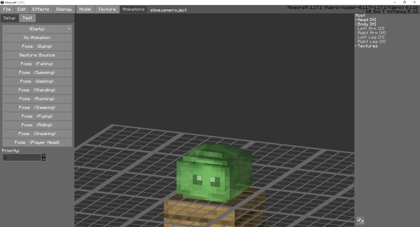Test the Pose: (Swimming) animation
The height and width of the screenshot is (227, 420).
point(37,72)
